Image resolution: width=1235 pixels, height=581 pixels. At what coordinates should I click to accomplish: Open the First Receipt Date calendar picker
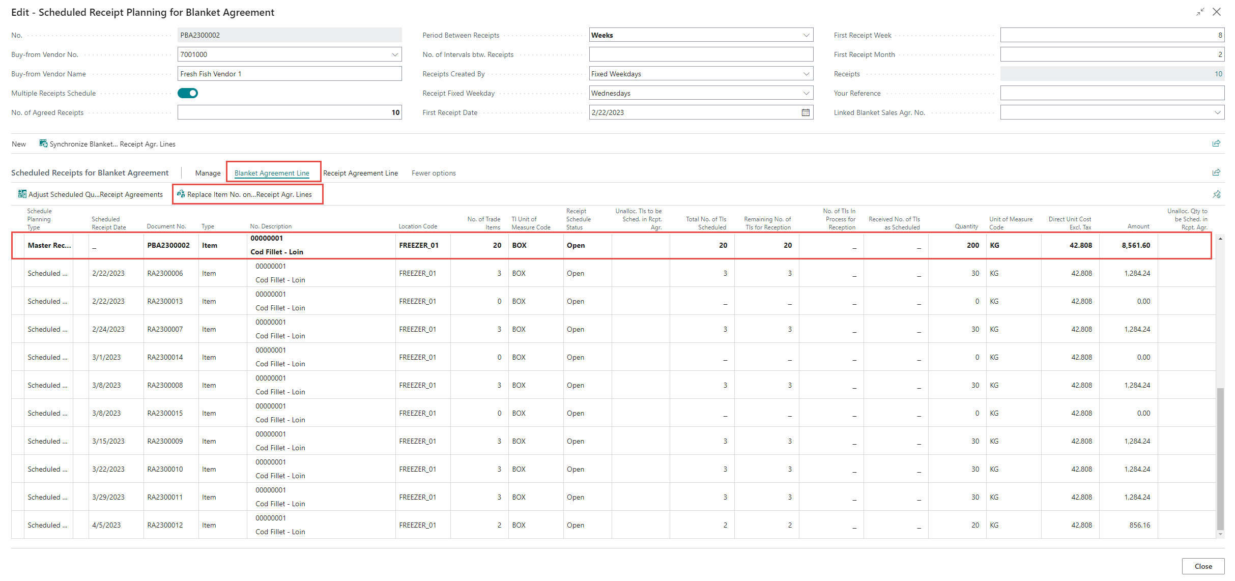pyautogui.click(x=806, y=112)
